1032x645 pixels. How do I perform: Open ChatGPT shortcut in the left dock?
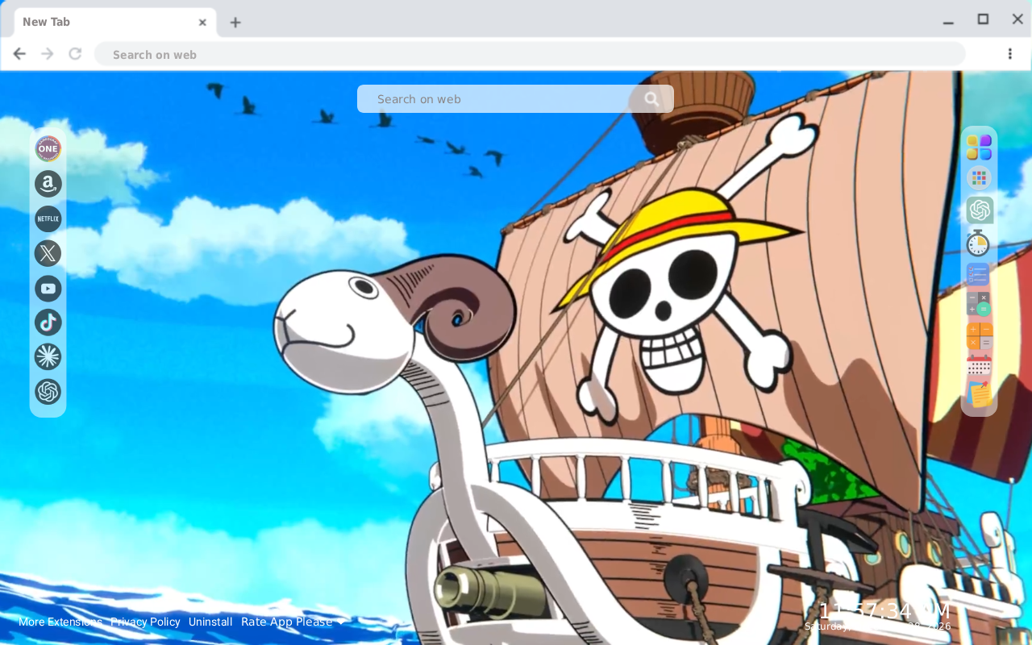click(48, 392)
